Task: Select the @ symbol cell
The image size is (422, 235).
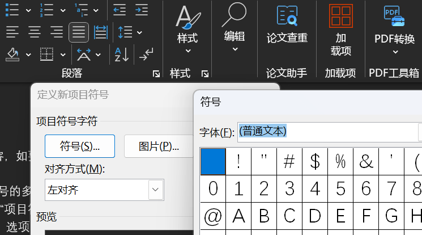Action: click(213, 216)
